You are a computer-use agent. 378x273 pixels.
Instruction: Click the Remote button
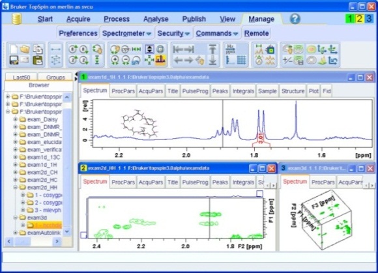click(257, 33)
